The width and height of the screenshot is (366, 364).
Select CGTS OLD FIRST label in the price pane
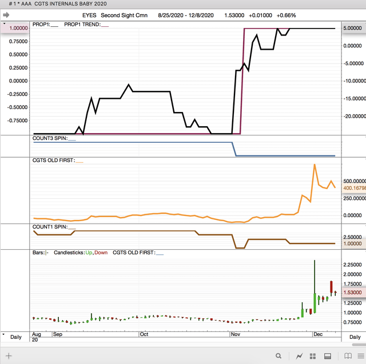pyautogui.click(x=134, y=253)
